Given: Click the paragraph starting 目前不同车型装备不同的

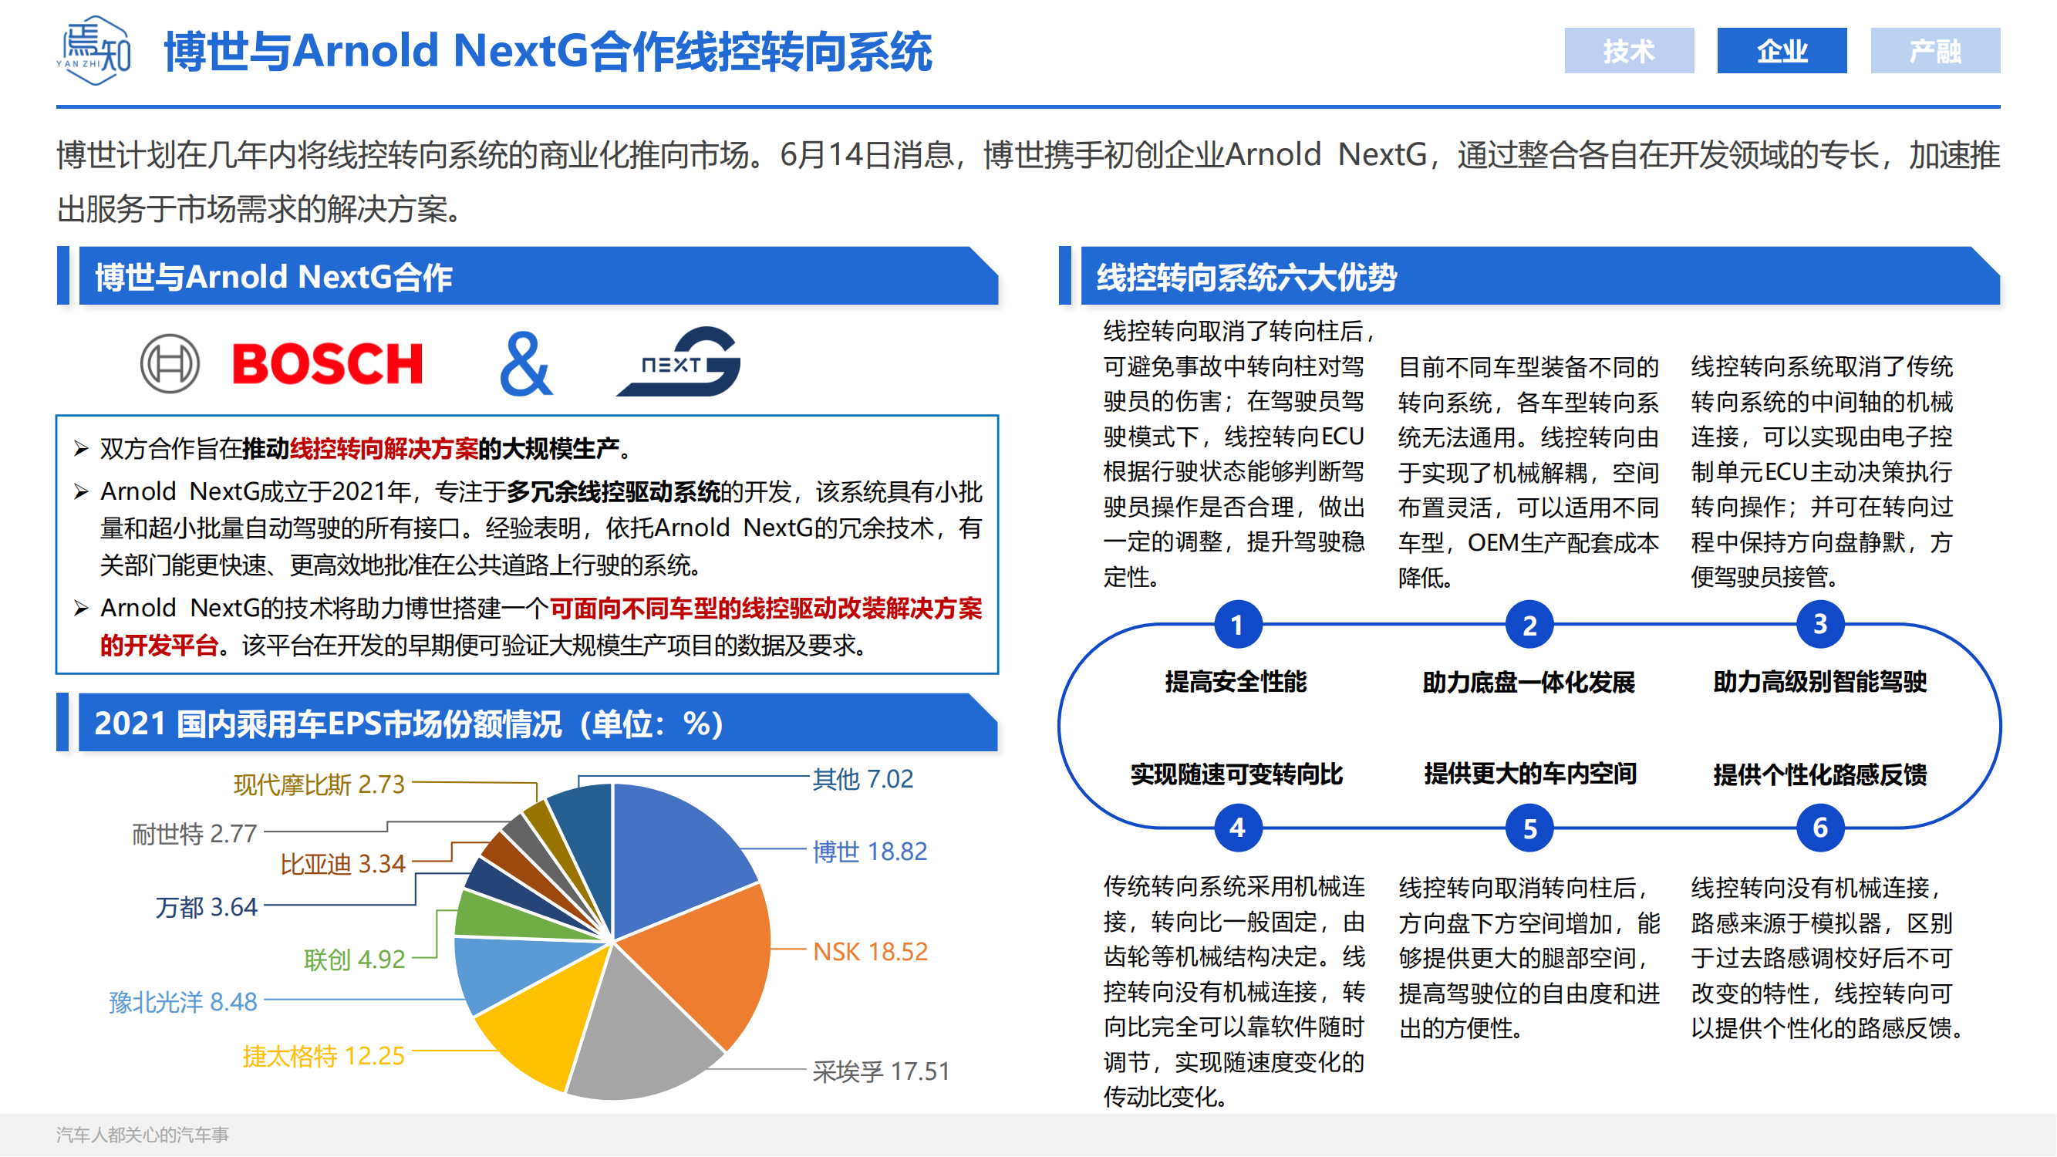Looking at the screenshot, I should (1529, 472).
